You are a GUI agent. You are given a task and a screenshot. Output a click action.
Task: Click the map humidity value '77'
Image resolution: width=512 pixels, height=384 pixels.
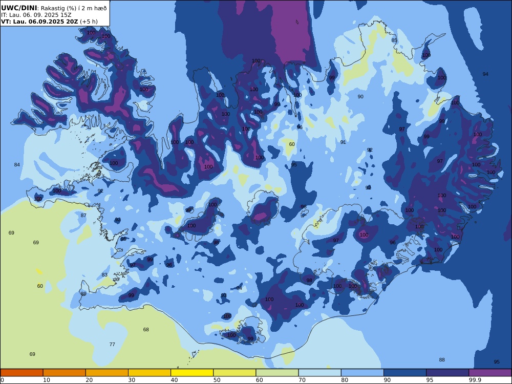point(112,344)
